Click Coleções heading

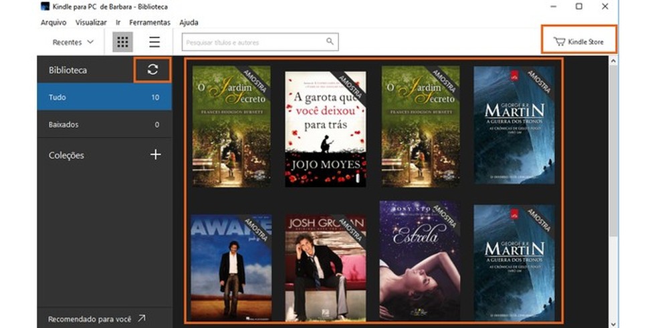click(66, 155)
